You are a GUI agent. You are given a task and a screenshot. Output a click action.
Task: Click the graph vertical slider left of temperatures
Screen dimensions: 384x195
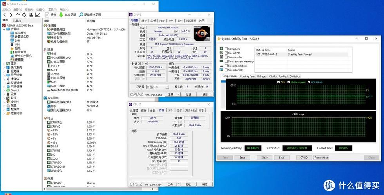(x=223, y=94)
